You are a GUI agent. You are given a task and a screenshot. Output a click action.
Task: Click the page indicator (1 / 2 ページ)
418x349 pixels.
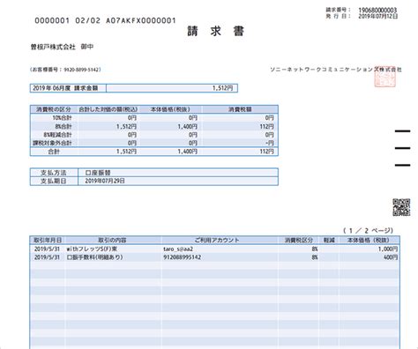coord(368,231)
